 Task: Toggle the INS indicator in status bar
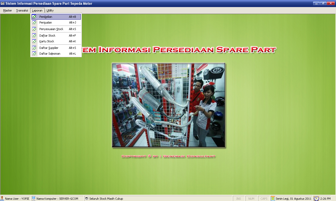click(238, 199)
